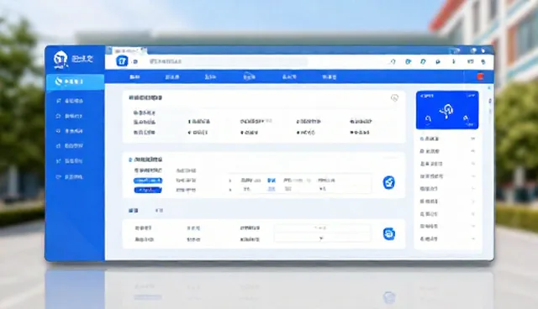Click the first gray icon in the top-right header icon row
The width and height of the screenshot is (538, 309).
(x=393, y=61)
